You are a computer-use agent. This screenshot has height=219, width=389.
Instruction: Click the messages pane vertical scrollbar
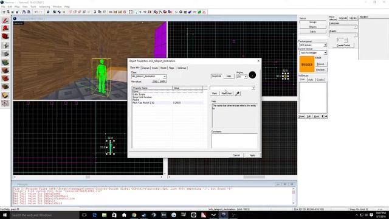[x=294, y=196]
